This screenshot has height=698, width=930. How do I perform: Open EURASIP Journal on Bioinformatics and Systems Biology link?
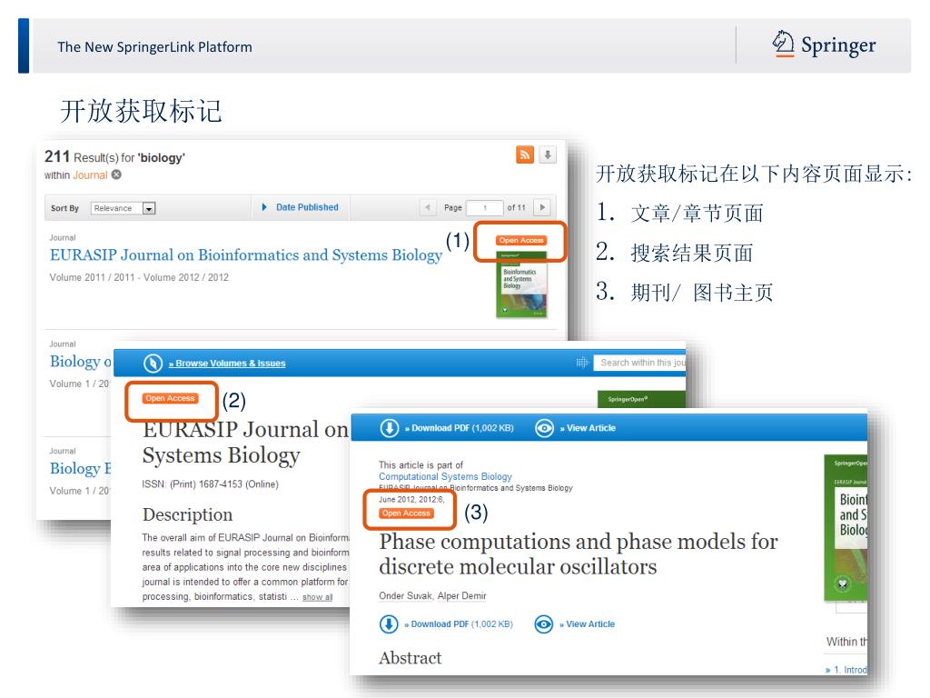pyautogui.click(x=246, y=255)
